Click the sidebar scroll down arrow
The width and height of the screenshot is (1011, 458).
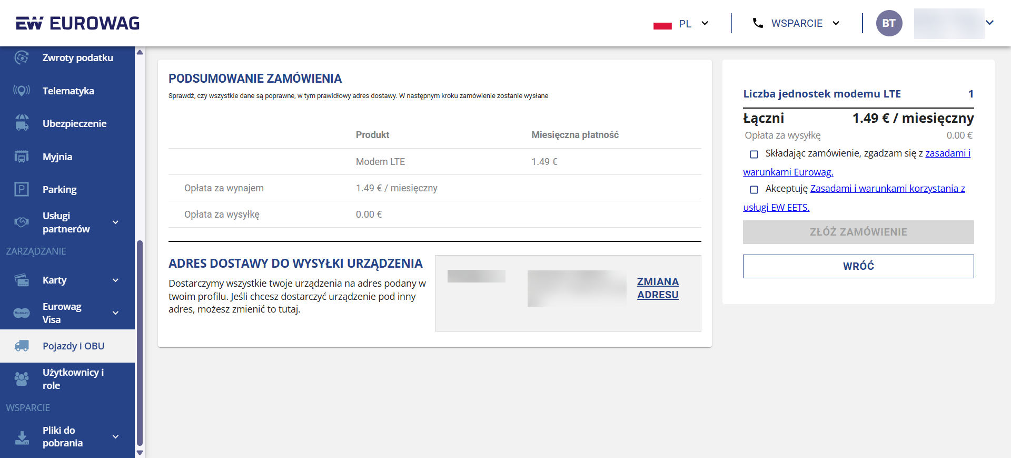click(140, 453)
